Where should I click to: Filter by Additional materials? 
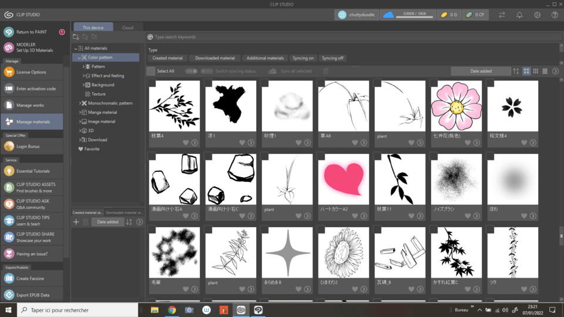click(265, 58)
